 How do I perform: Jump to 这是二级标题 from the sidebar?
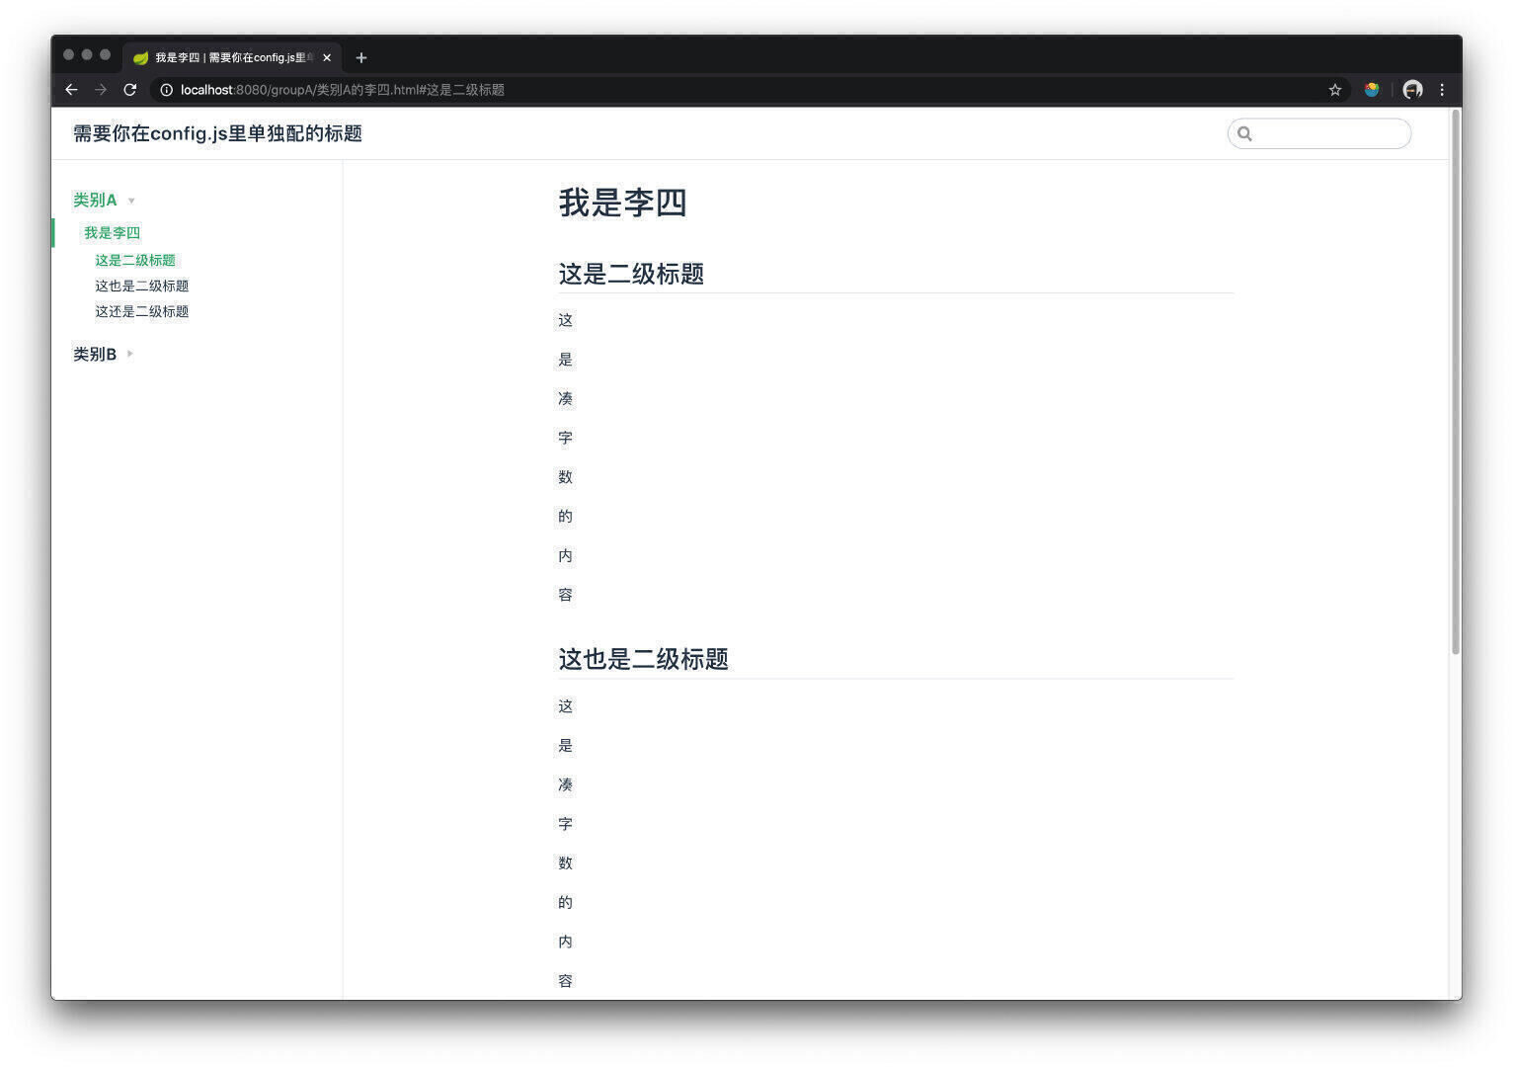click(x=135, y=260)
